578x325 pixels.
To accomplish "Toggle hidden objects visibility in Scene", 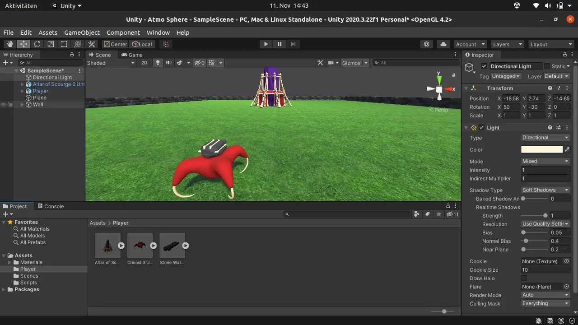I will [199, 63].
